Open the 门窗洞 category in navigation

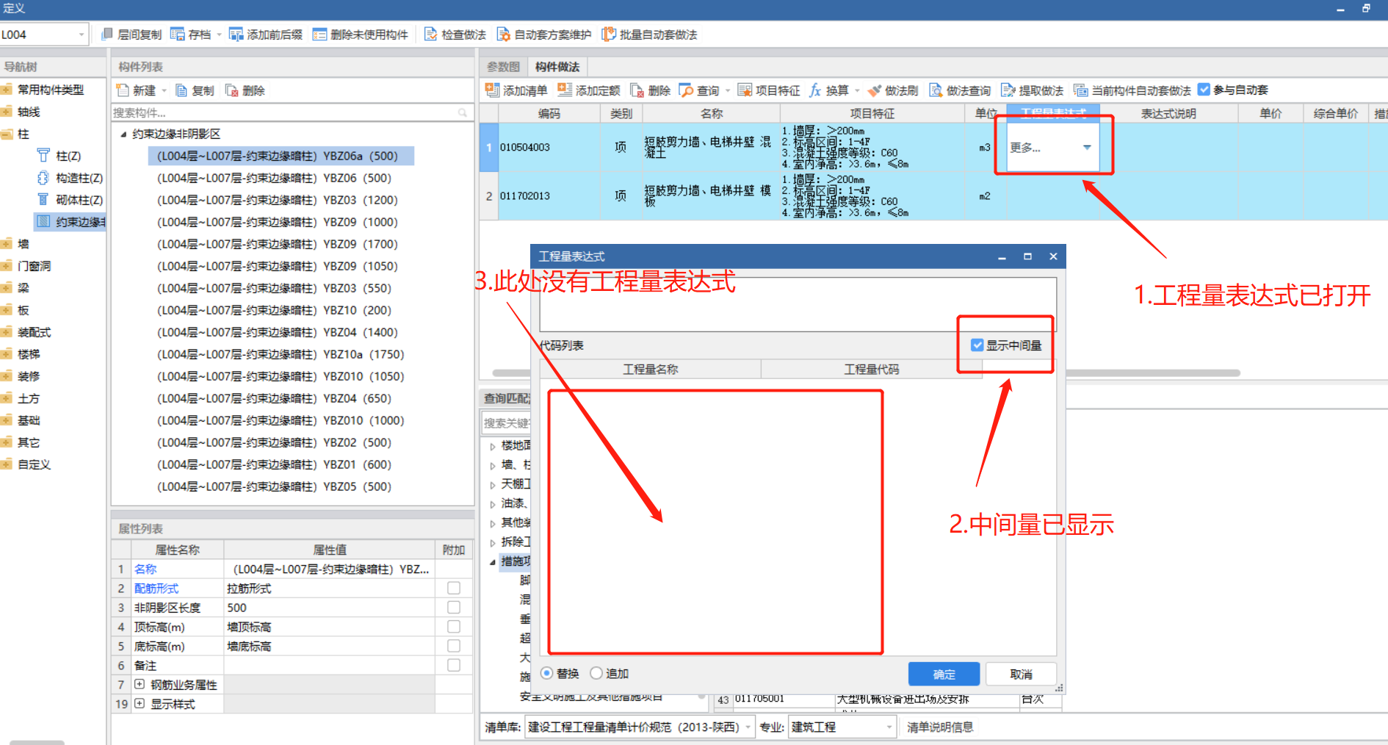point(35,266)
